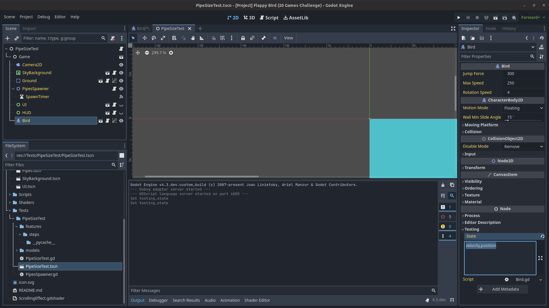This screenshot has height=308, width=549.
Task: Open Motion Mode dropdown
Action: (523, 108)
